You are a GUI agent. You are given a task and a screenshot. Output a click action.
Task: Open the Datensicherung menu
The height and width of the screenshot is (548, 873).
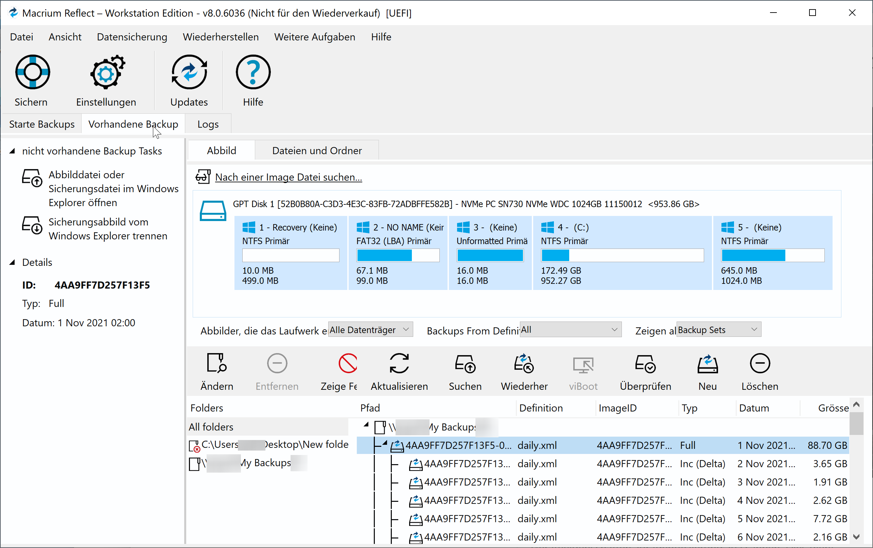click(x=132, y=37)
